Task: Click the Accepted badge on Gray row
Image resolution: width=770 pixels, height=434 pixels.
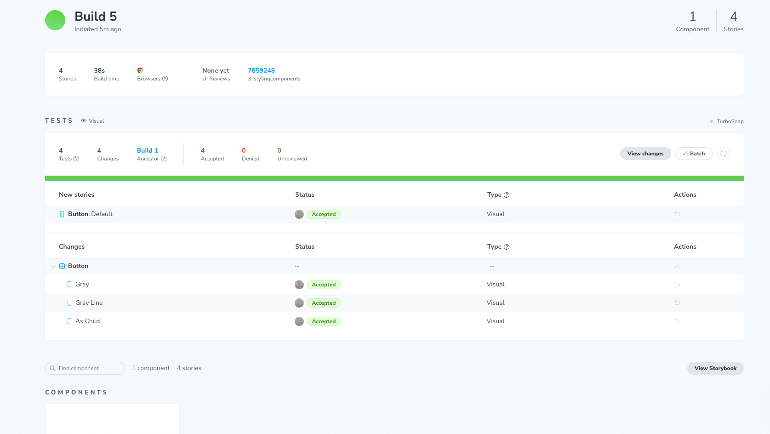Action: pos(324,285)
